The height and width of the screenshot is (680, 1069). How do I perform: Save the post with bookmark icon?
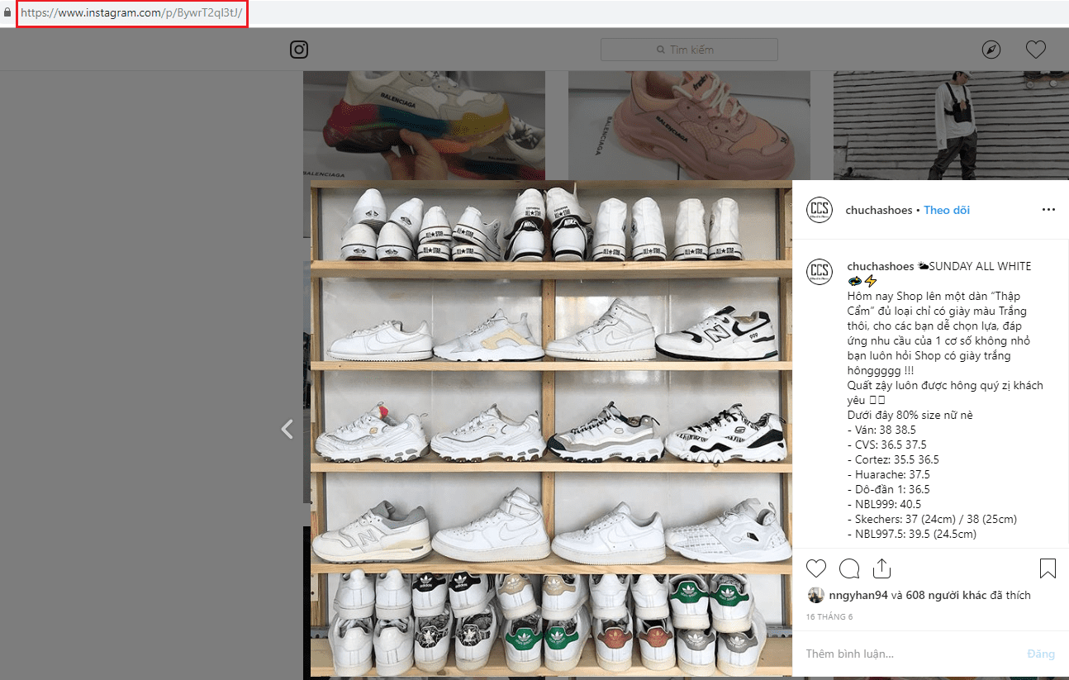click(x=1048, y=568)
